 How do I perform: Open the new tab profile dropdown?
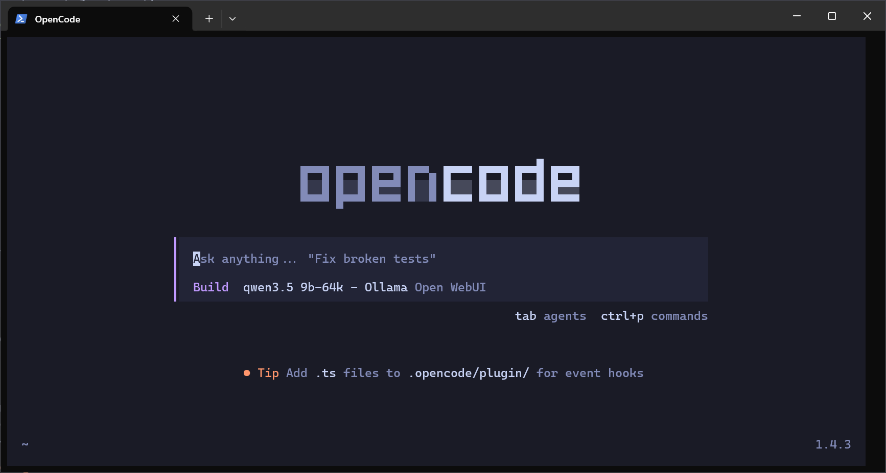(x=232, y=19)
